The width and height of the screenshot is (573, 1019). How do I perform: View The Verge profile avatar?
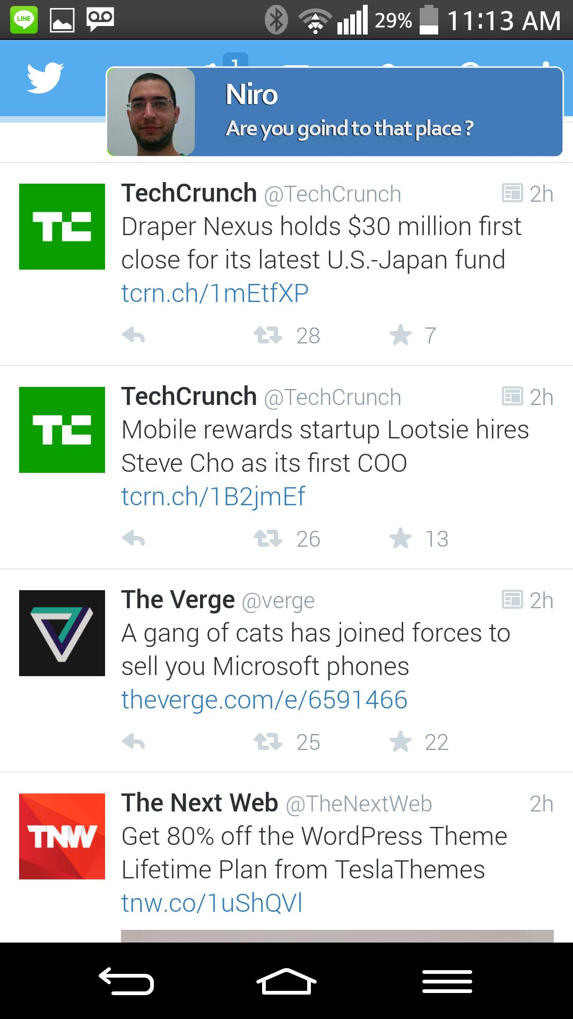pyautogui.click(x=62, y=633)
